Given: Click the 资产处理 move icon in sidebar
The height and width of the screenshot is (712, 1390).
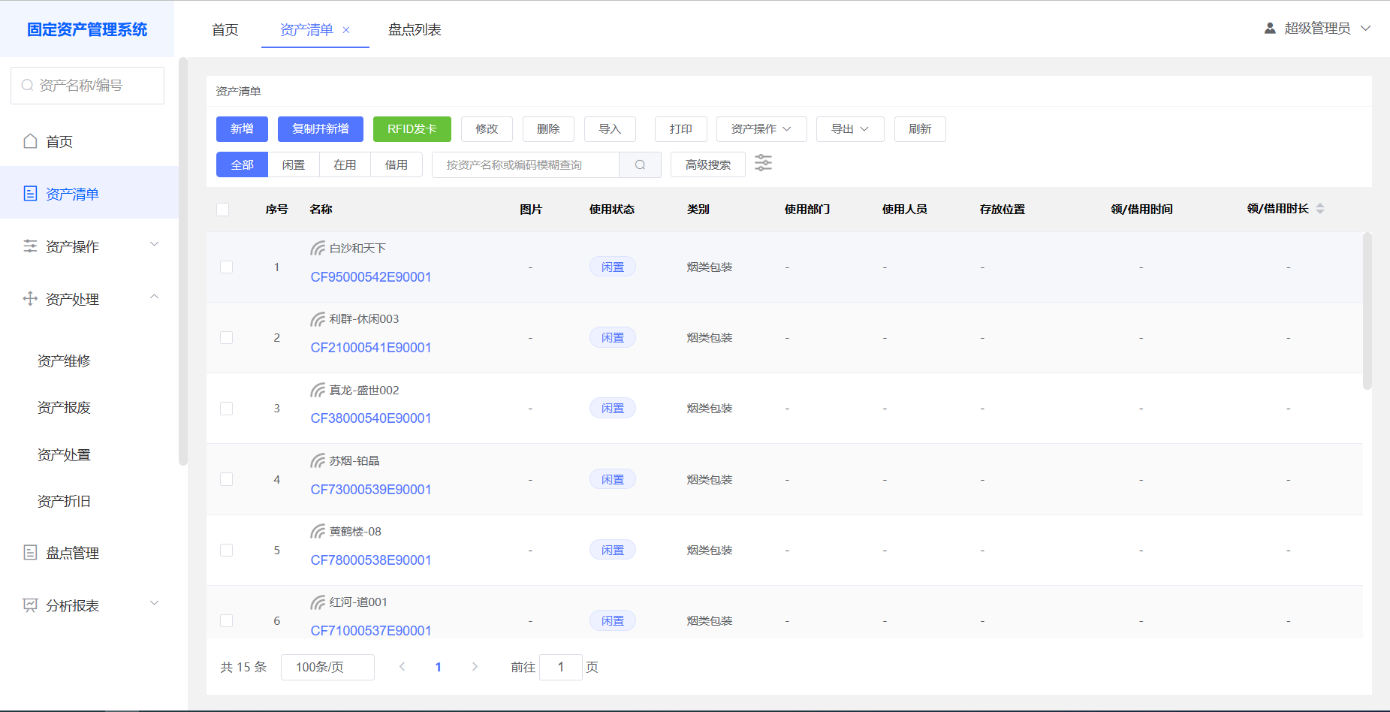Looking at the screenshot, I should 30,299.
